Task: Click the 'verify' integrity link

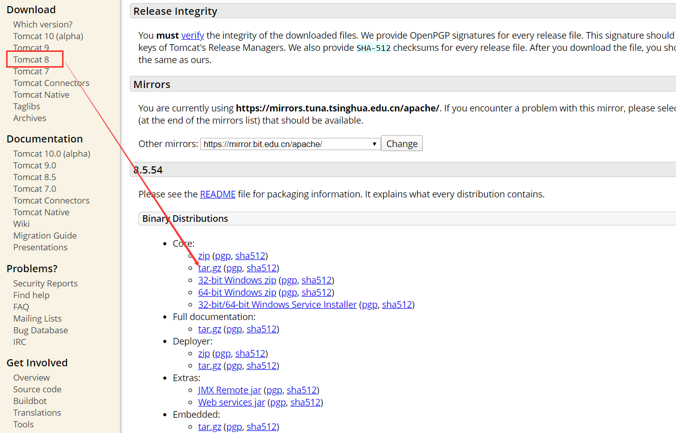Action: (193, 36)
